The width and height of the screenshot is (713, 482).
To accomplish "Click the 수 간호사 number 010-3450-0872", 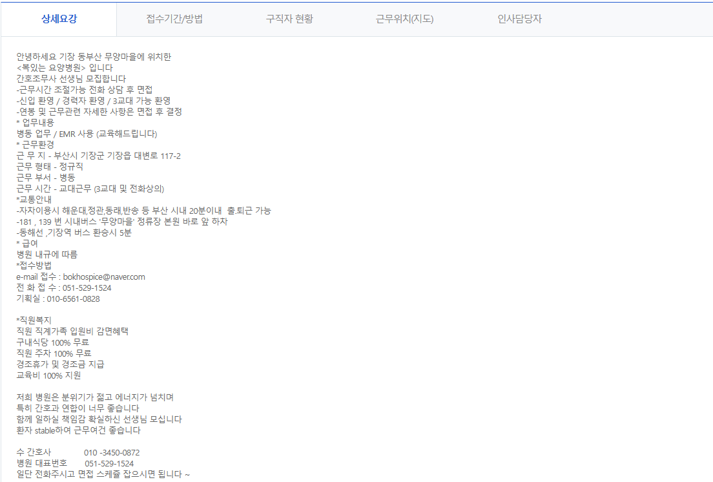I will click(112, 452).
